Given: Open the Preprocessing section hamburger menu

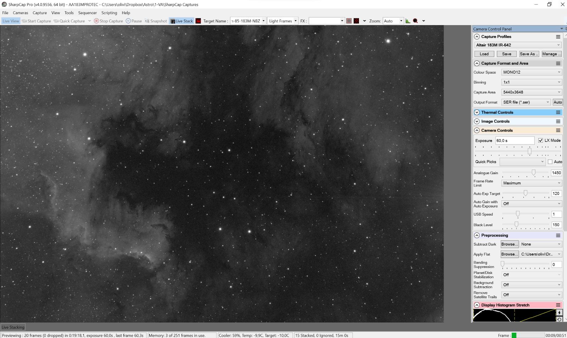Looking at the screenshot, I should (558, 235).
